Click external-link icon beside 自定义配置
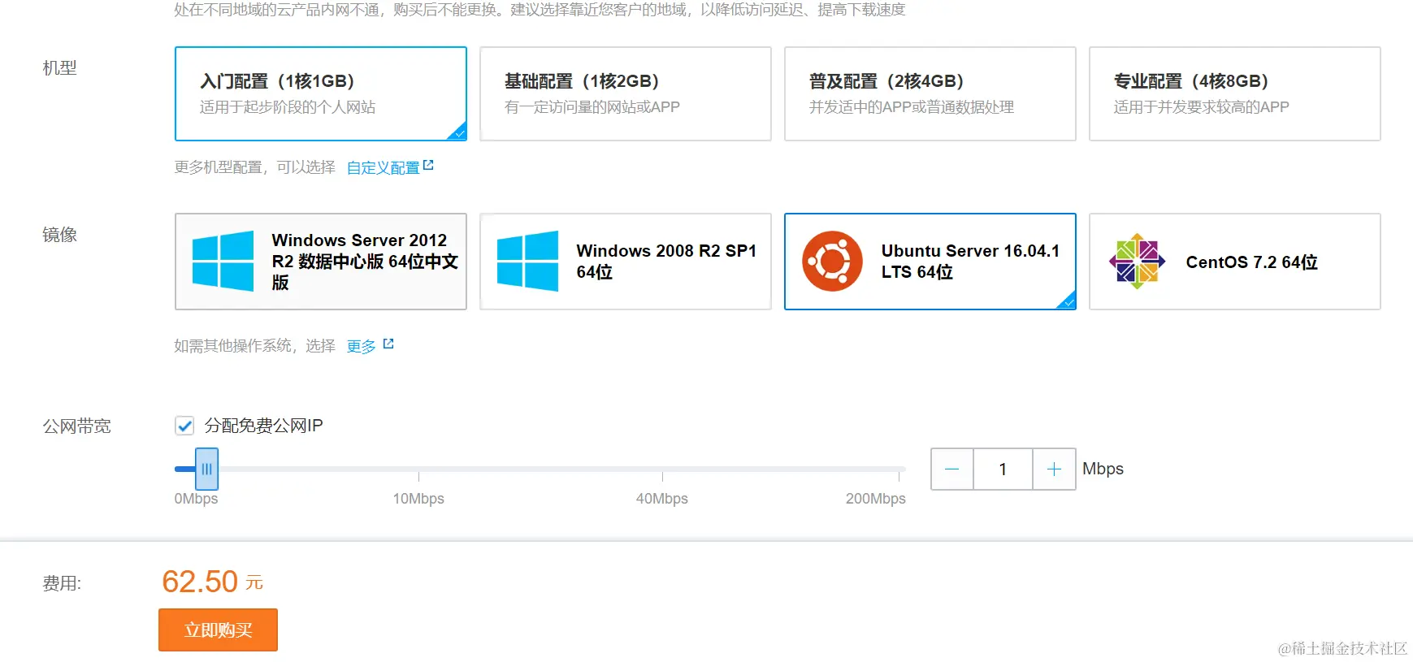The height and width of the screenshot is (662, 1413). coord(428,166)
